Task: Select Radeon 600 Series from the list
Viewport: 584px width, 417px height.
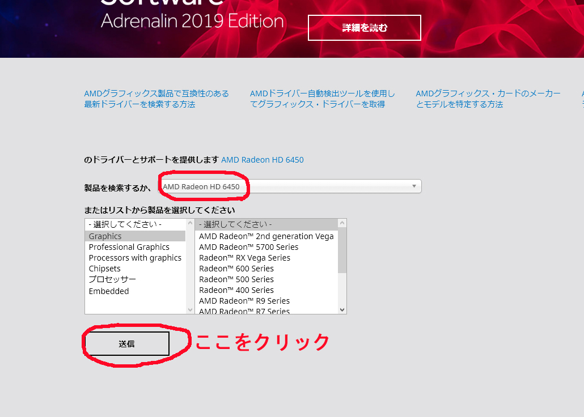Action: click(x=236, y=268)
